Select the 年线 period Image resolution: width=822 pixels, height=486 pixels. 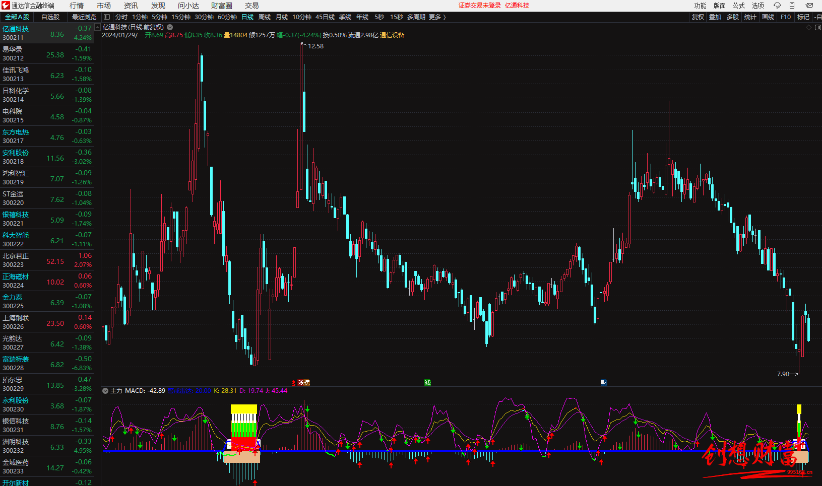[x=362, y=17]
